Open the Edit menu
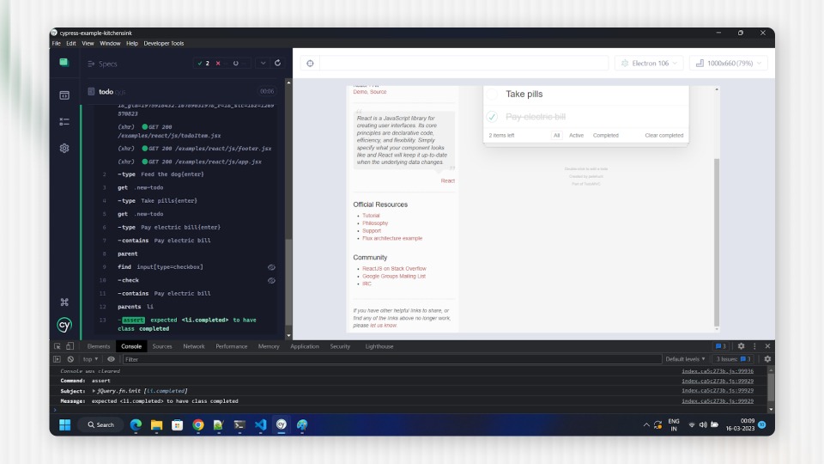 [x=71, y=44]
